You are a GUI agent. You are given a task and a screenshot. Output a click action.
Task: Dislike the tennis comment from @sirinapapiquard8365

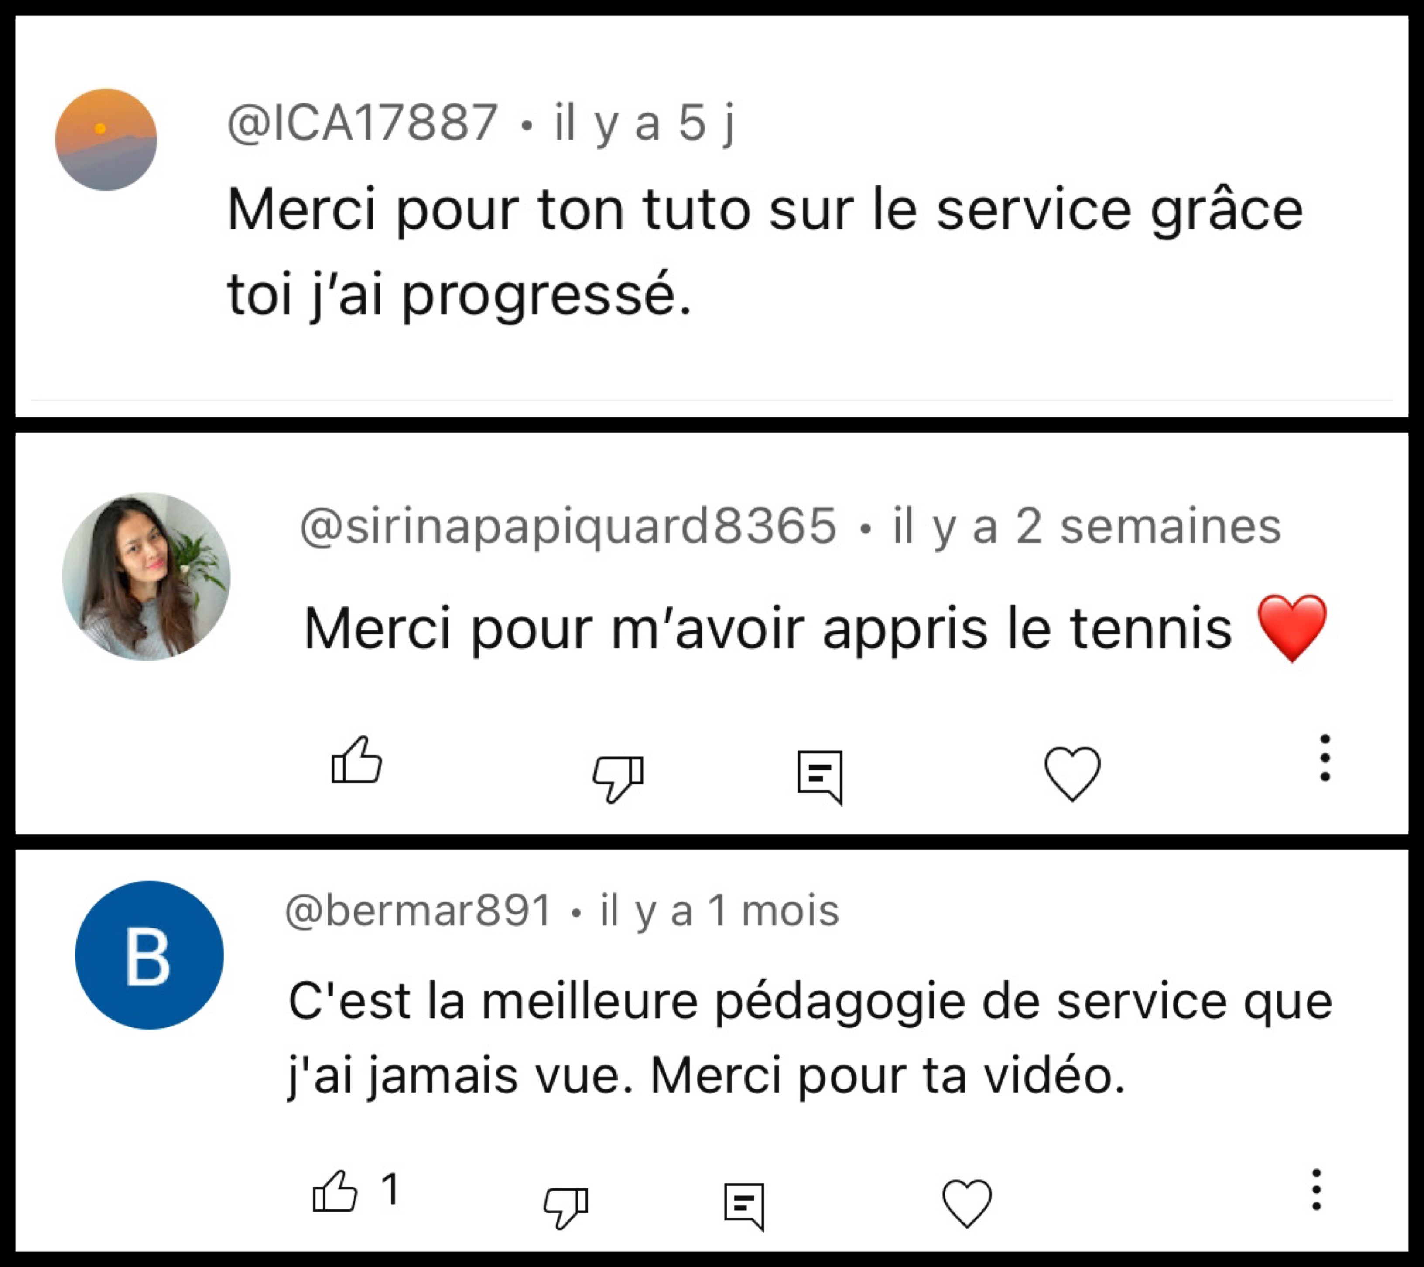tap(617, 777)
